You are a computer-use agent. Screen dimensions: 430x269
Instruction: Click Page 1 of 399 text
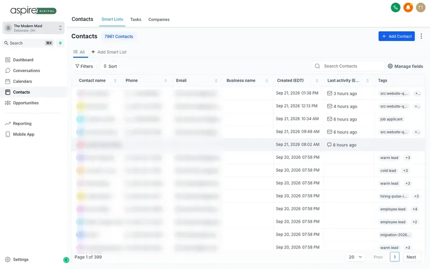click(88, 257)
